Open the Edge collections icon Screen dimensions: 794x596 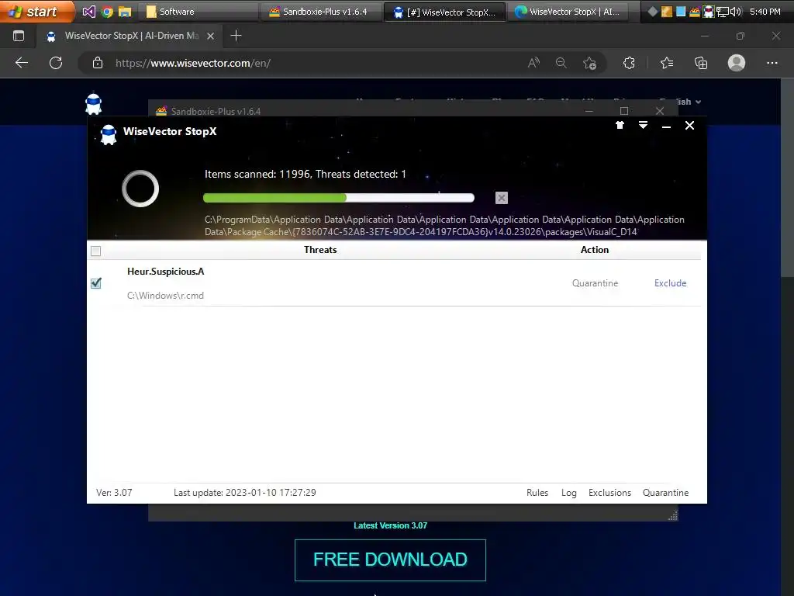coord(701,63)
